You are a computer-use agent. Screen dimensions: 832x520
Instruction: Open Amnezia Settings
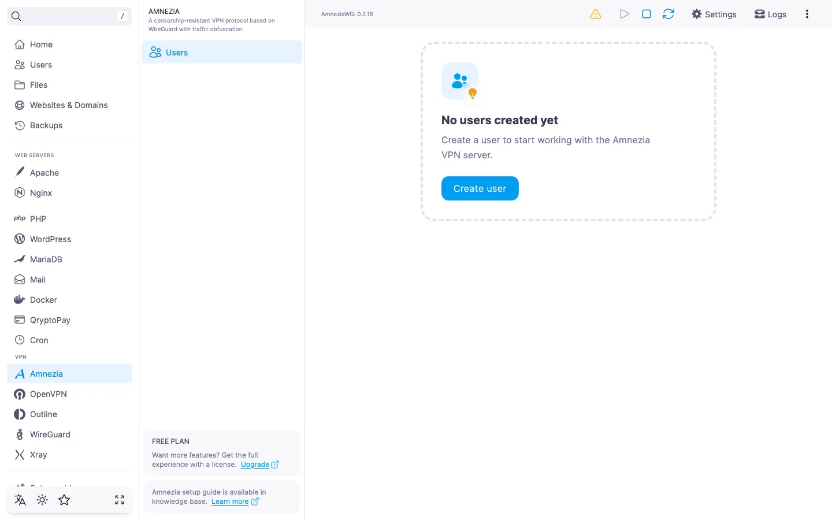714,14
